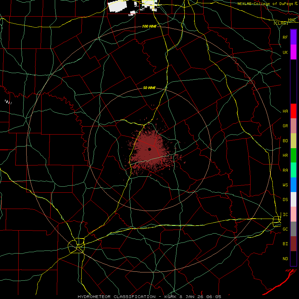The width and height of the screenshot is (299, 299).
Task: Click the 50 NMI range ring label
Action: click(x=149, y=88)
